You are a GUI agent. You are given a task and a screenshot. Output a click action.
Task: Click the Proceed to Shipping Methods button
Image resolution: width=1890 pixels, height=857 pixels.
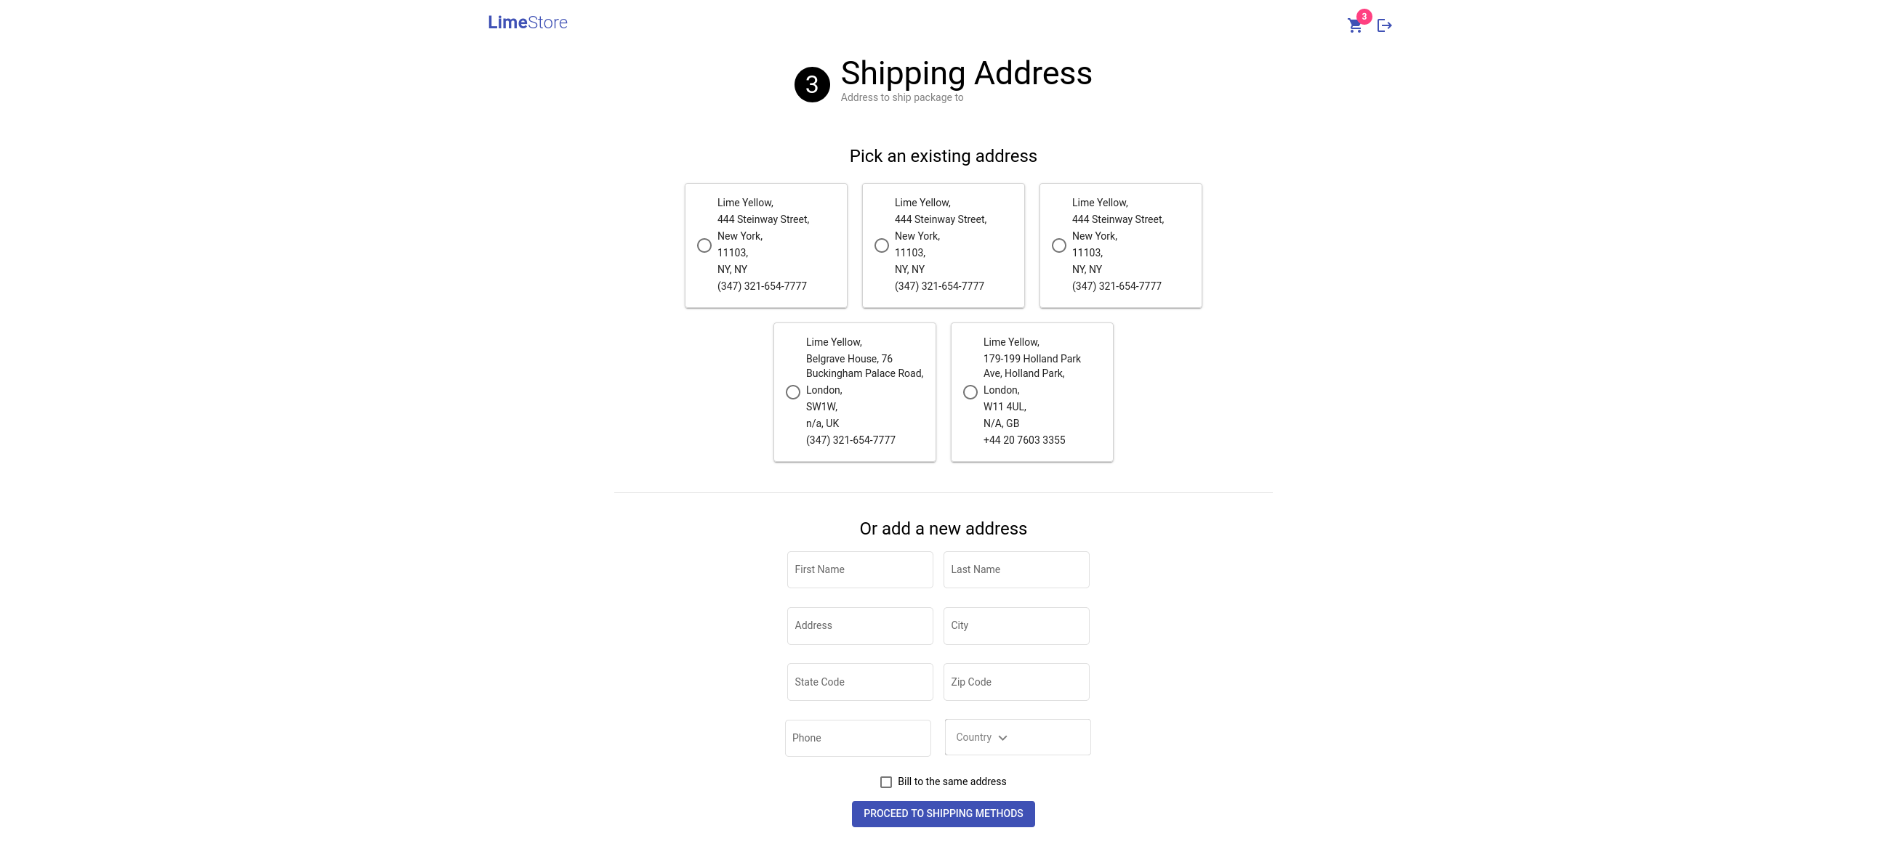pyautogui.click(x=943, y=813)
